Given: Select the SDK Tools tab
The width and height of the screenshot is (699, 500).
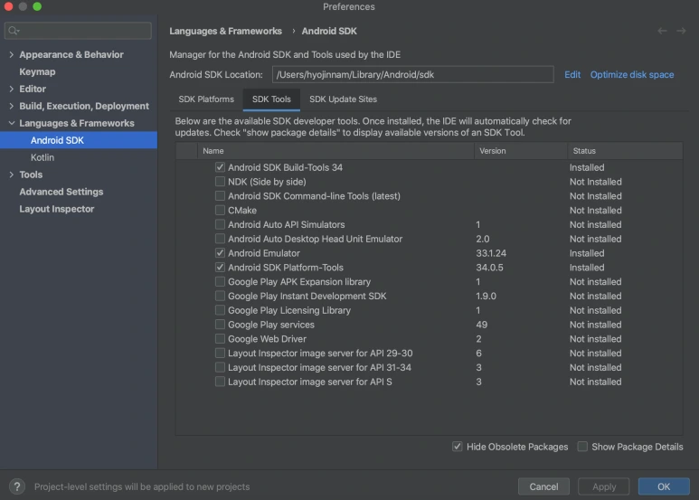Looking at the screenshot, I should click(271, 99).
